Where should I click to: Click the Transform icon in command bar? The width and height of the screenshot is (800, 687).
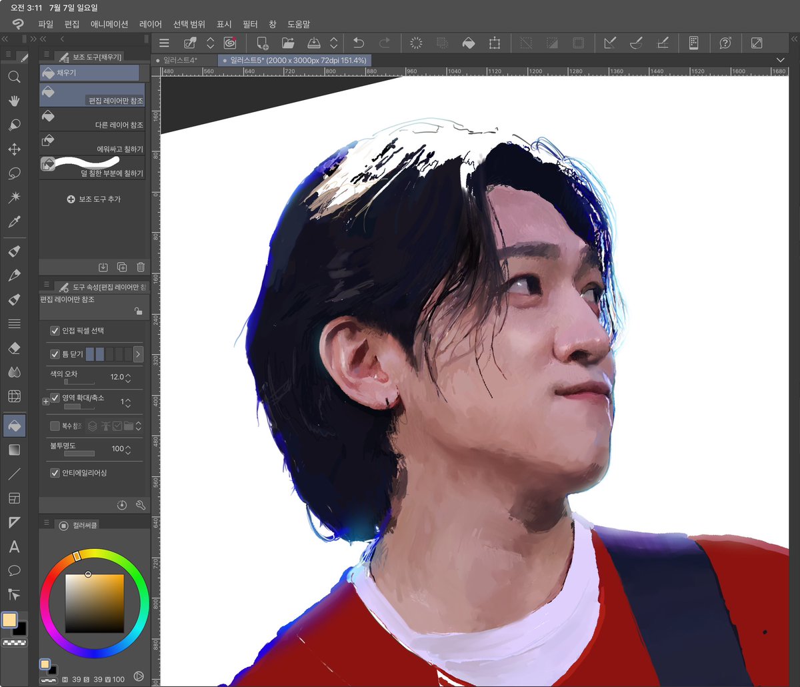coord(495,43)
